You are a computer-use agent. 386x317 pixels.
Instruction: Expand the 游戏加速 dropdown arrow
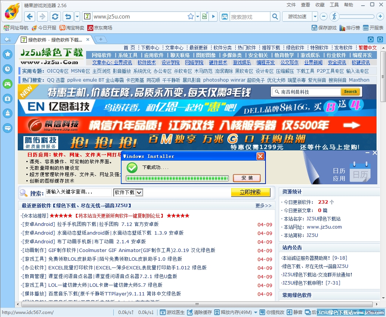pos(315,17)
